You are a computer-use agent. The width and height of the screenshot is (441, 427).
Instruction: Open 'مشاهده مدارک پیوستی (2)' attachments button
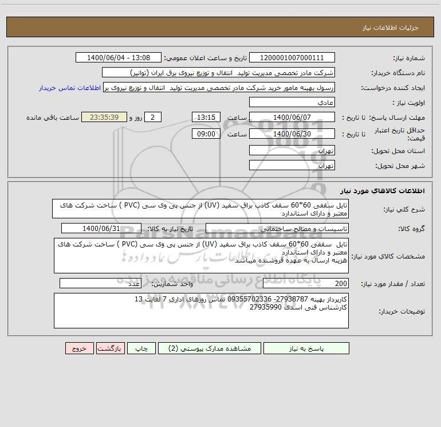point(210,348)
